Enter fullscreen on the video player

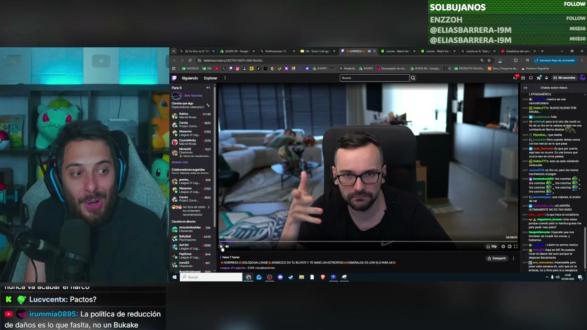pos(515,247)
